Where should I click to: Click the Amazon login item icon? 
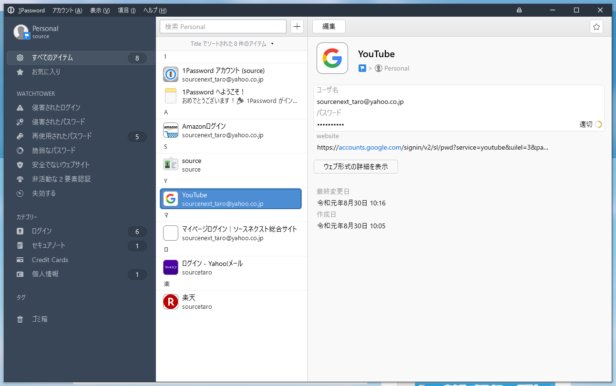pyautogui.click(x=171, y=130)
